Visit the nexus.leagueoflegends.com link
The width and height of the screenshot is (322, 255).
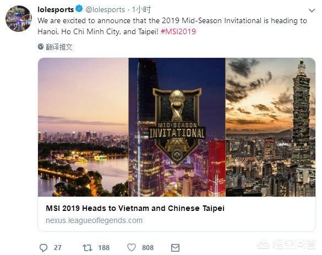94,220
